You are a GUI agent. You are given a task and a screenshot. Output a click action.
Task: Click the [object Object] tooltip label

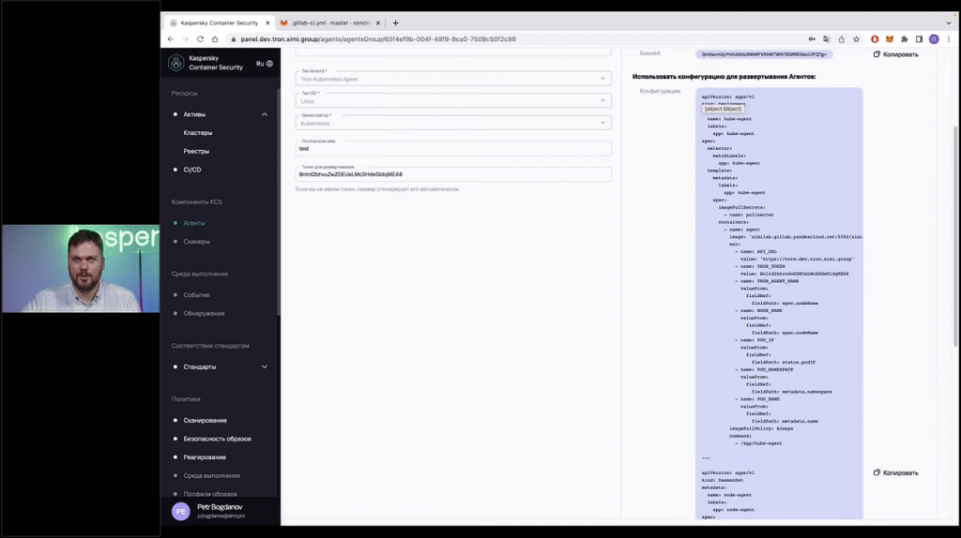coord(723,109)
